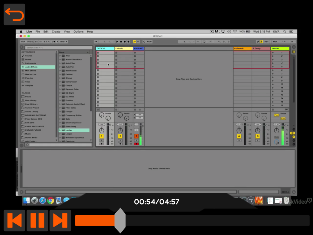Select the Sounds category

point(28,56)
